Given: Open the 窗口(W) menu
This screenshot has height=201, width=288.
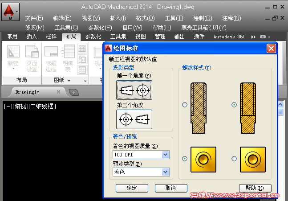Looking at the screenshot, I should tap(132, 28).
